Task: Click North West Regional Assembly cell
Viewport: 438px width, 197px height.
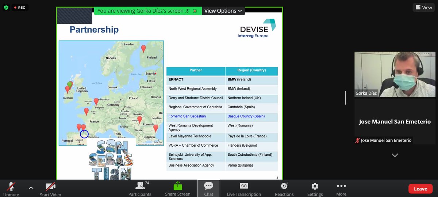Action: coord(196,89)
